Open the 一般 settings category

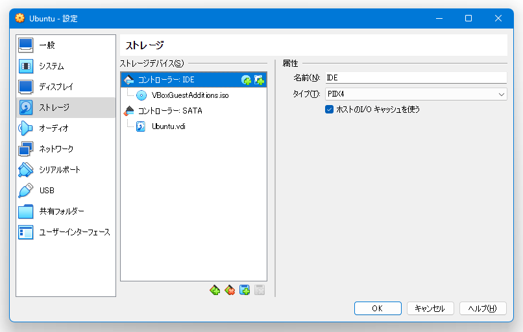(x=66, y=45)
